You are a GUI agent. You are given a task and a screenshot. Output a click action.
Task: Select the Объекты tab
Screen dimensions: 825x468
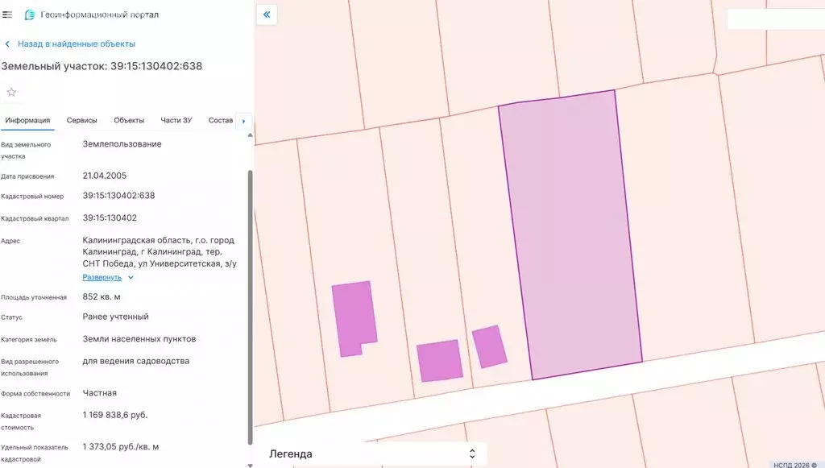click(129, 121)
